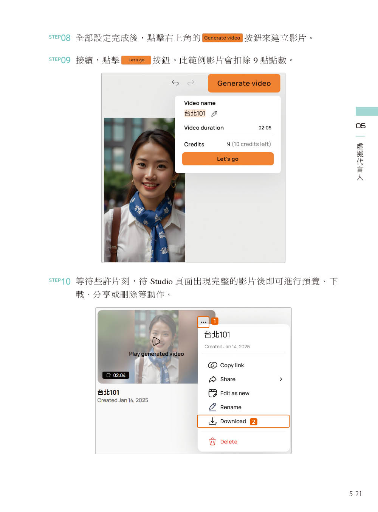Viewport: 378px width, 512px height.
Task: Select the 台北101 video name field
Action: click(195, 114)
